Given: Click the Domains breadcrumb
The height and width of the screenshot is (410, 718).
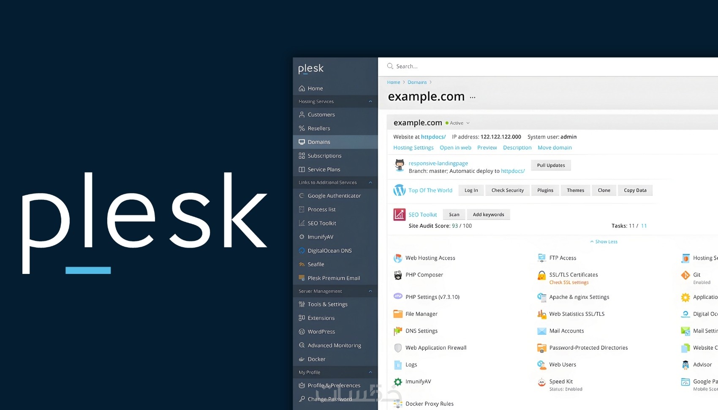Looking at the screenshot, I should [417, 82].
